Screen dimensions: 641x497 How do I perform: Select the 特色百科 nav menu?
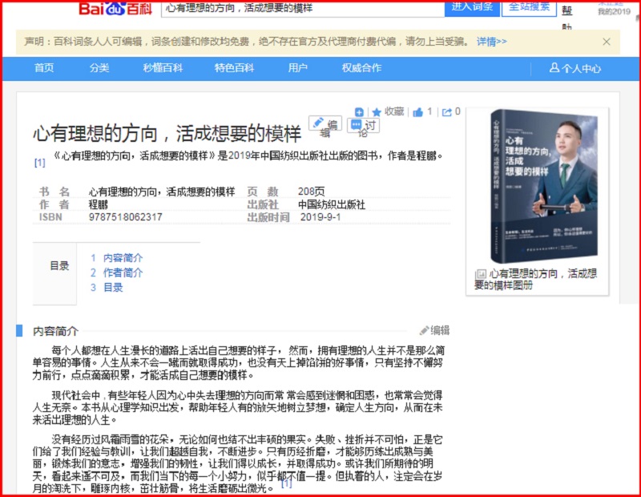[234, 68]
